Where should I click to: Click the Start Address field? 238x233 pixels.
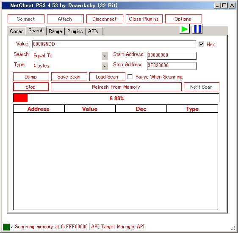[172, 56]
